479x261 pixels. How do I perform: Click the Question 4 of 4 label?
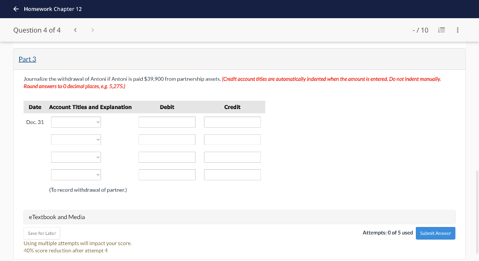click(x=37, y=30)
